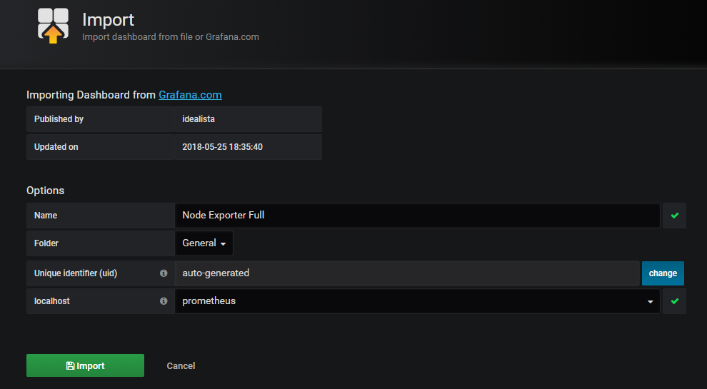Select the 2018-05-25 18:35:40 date value
This screenshot has height=389, width=707.
click(x=222, y=147)
